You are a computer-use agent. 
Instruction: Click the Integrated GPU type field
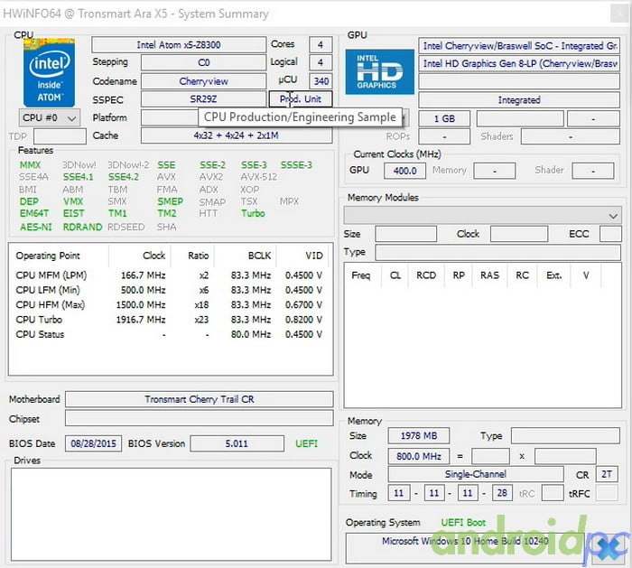click(519, 100)
